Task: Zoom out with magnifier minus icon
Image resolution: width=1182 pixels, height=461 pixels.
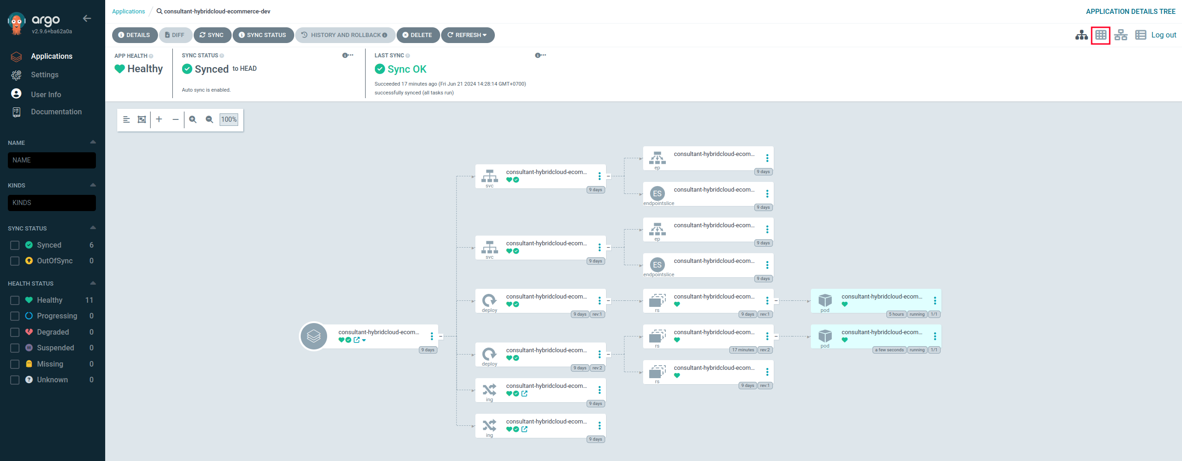Action: 209,119
